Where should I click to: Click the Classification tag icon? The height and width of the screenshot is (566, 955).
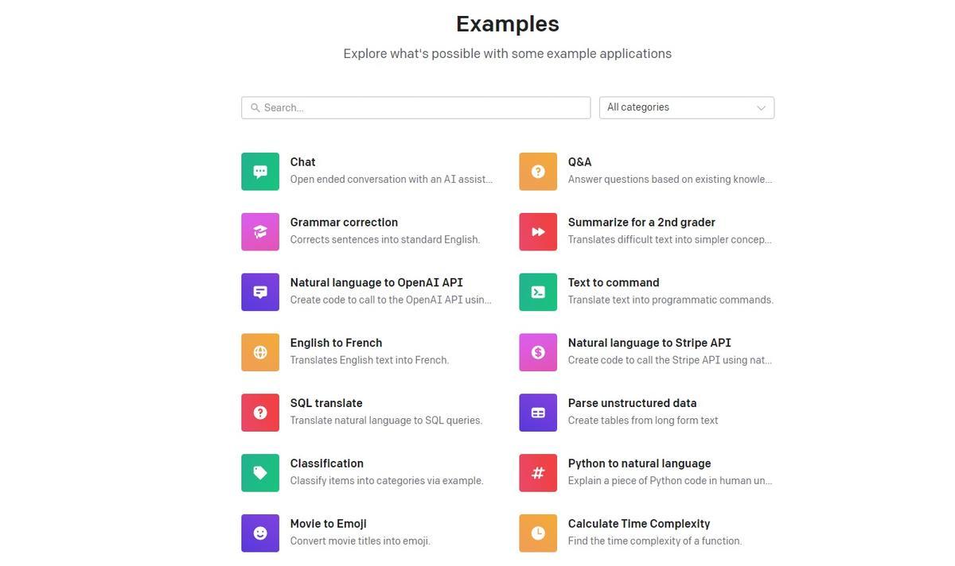click(260, 474)
